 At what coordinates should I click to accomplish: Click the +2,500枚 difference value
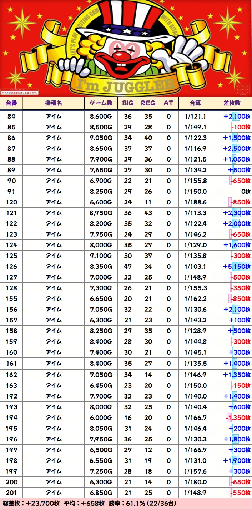pos(237,149)
